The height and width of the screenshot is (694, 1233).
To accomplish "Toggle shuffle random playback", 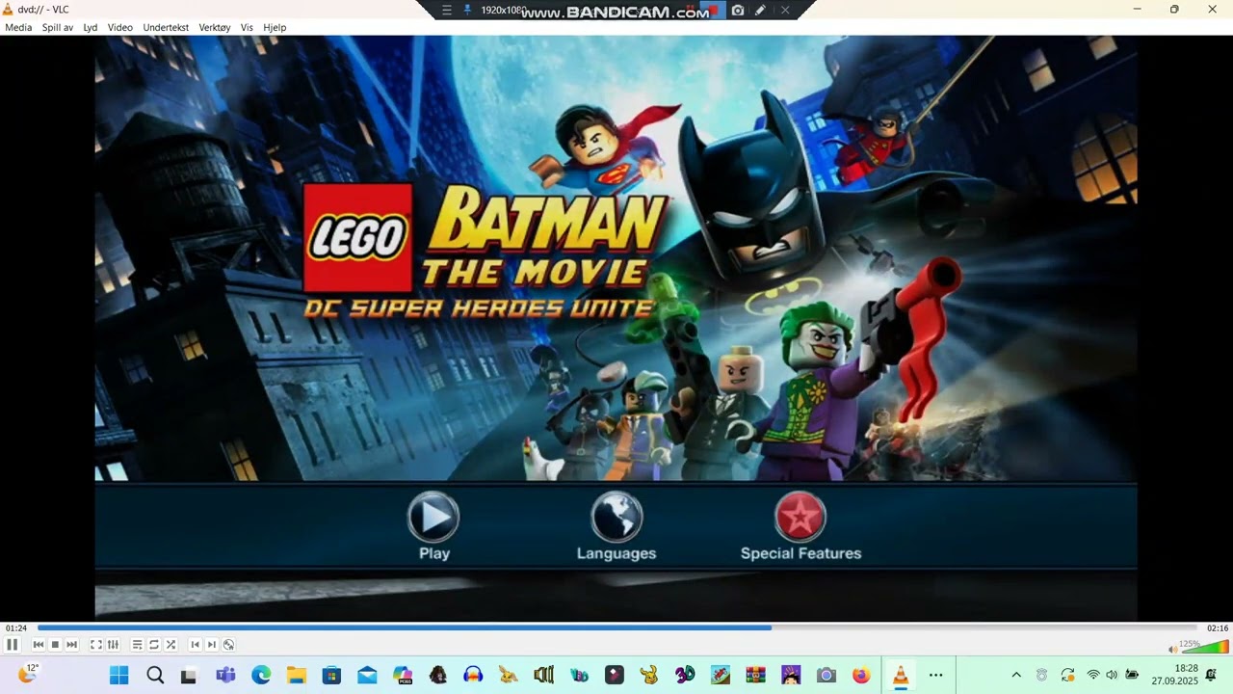I will [171, 645].
